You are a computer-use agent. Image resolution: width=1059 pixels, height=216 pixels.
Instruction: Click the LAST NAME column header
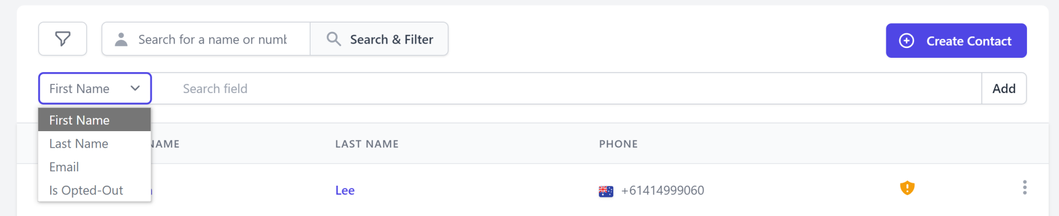click(367, 144)
